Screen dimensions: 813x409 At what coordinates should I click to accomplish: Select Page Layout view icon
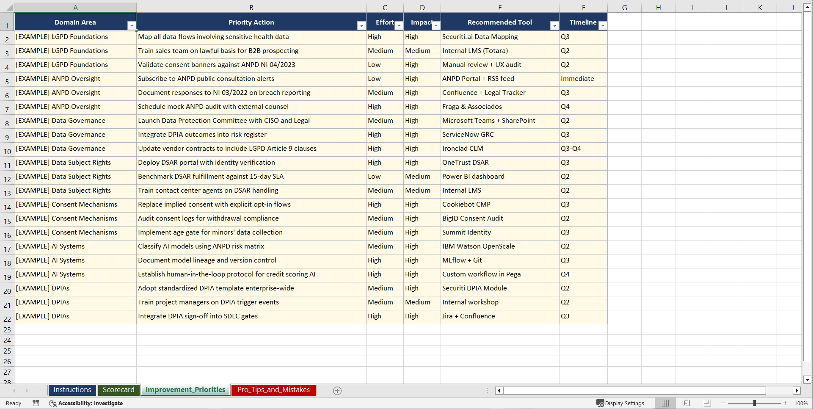pyautogui.click(x=686, y=403)
